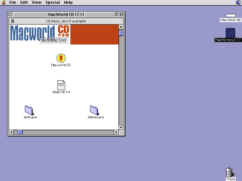Image resolution: width=242 pixels, height=181 pixels.
Task: Open the Edit menu
Action: [24, 3]
